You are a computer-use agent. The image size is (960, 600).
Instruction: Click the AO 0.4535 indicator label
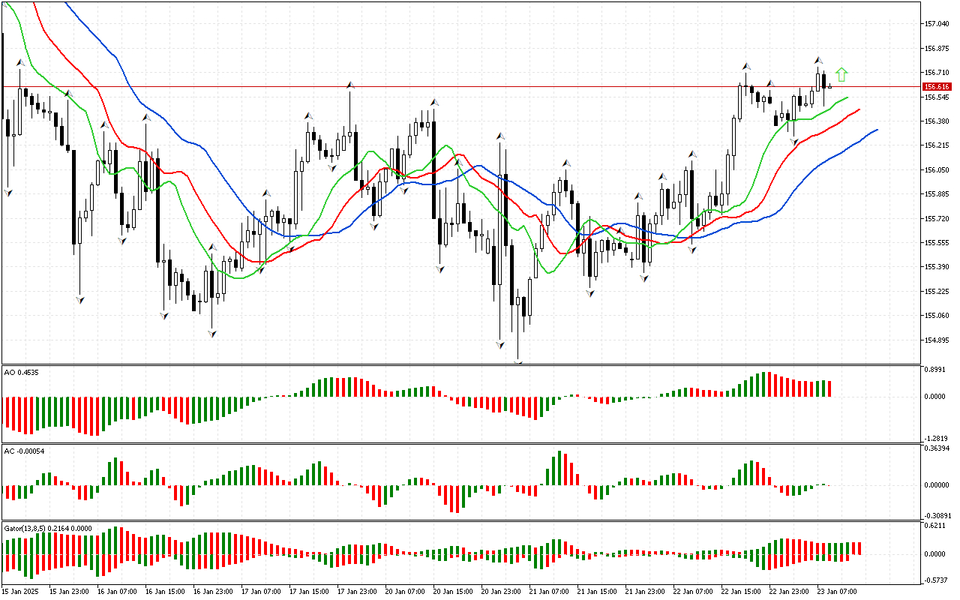coord(22,371)
